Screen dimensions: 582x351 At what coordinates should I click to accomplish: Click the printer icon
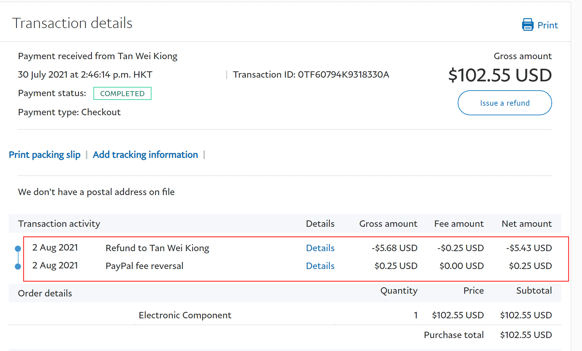coord(527,25)
